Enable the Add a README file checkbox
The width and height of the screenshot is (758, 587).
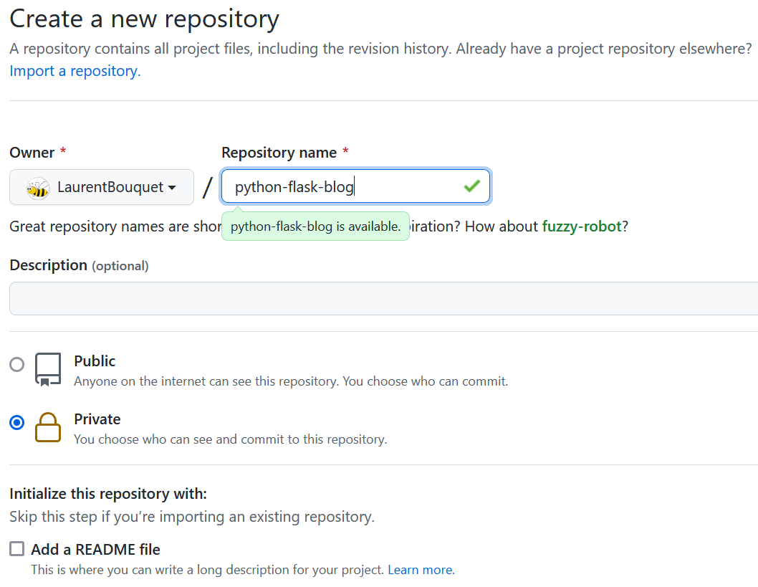pyautogui.click(x=16, y=550)
